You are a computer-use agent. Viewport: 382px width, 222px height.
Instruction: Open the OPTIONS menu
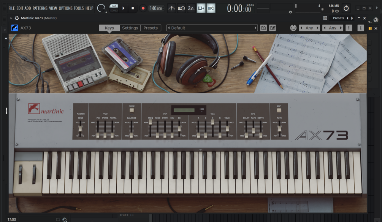pyautogui.click(x=65, y=8)
